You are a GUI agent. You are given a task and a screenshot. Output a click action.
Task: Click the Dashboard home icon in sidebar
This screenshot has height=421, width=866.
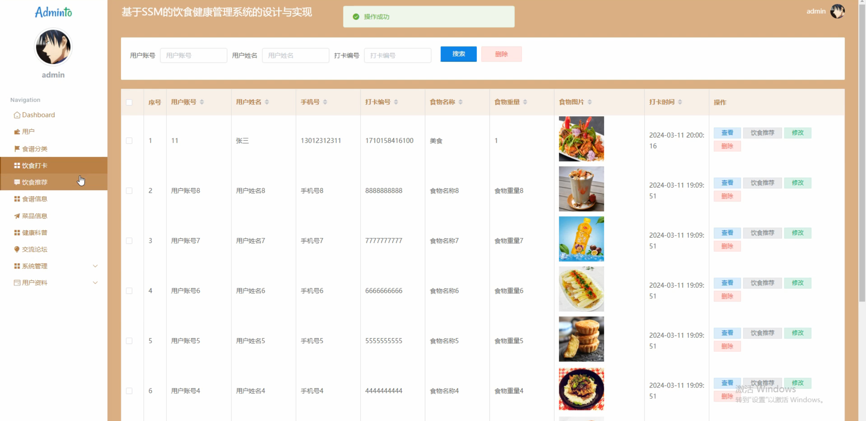pos(17,115)
